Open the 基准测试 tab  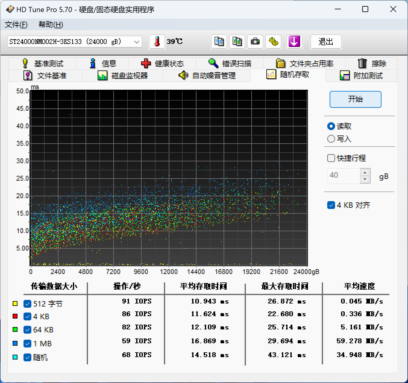point(42,64)
